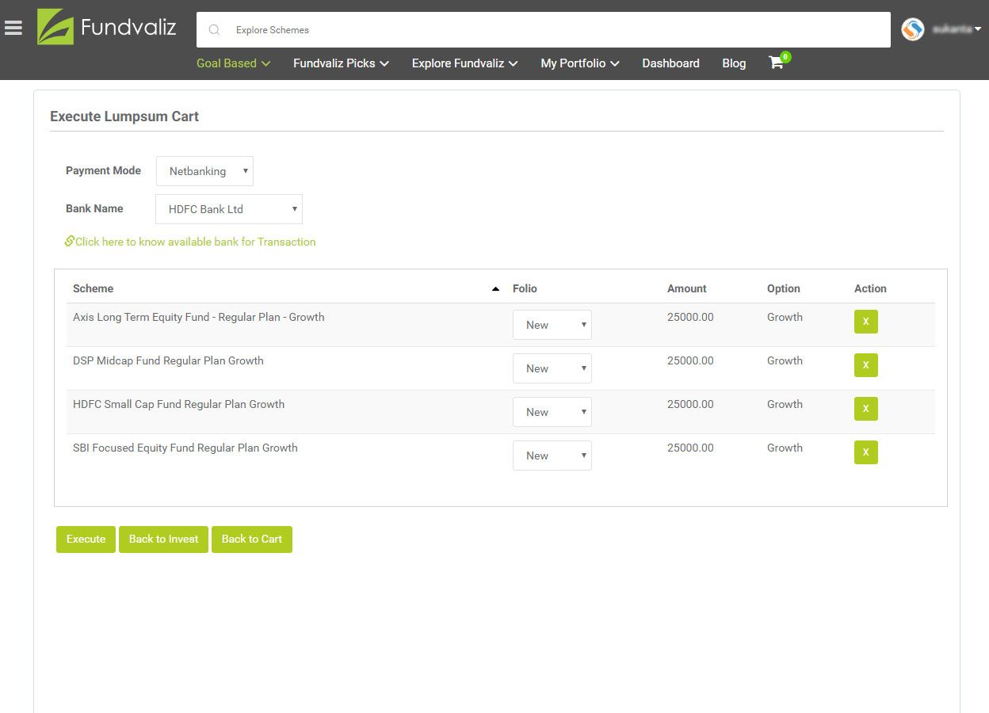This screenshot has width=989, height=713.
Task: Remove DSP Midcap Fund row
Action: [866, 365]
